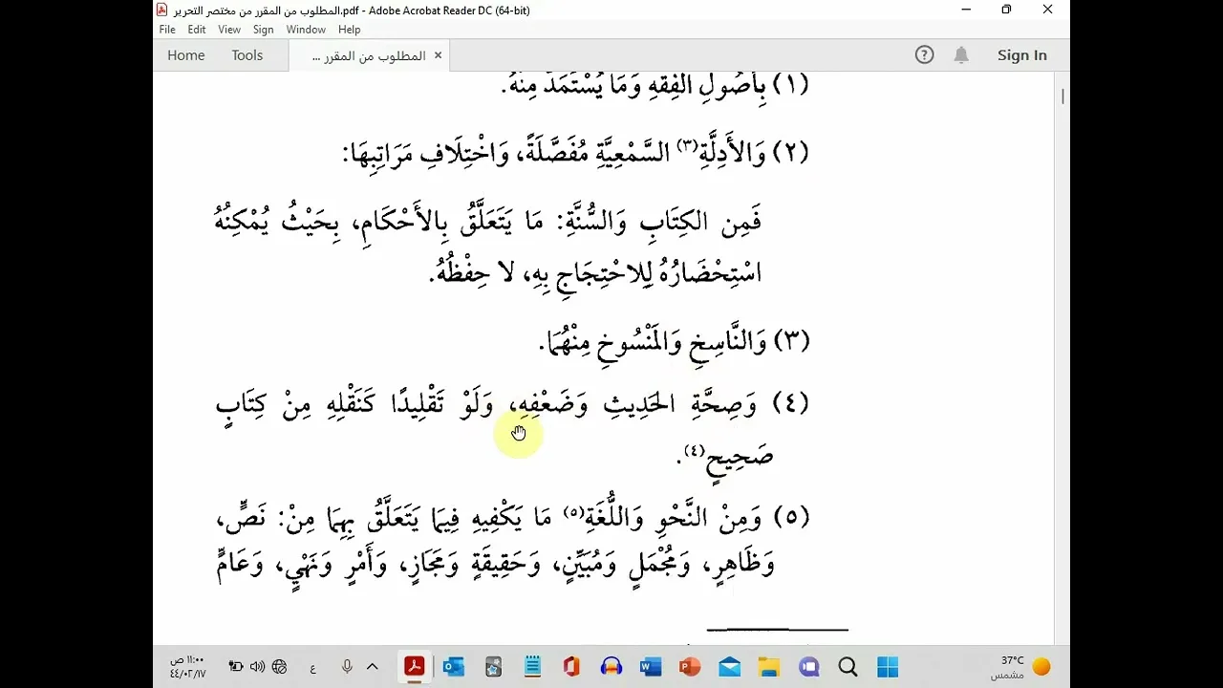Open the View menu
The height and width of the screenshot is (688, 1223).
click(229, 30)
